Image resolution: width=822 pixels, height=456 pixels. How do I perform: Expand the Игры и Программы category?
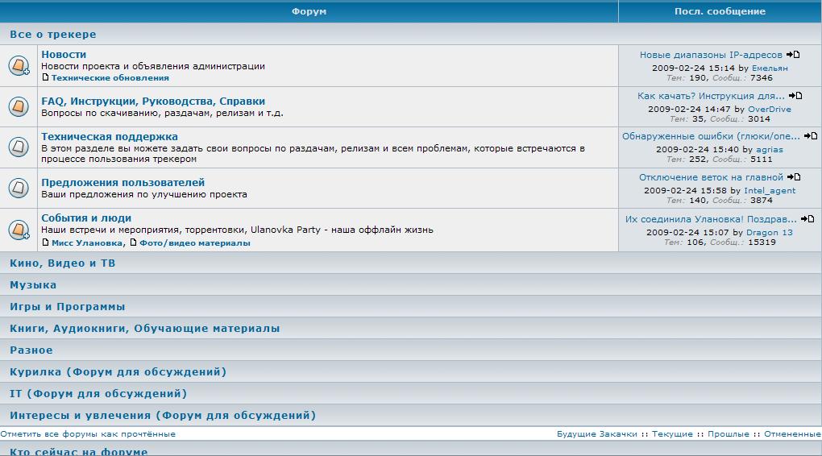point(68,307)
